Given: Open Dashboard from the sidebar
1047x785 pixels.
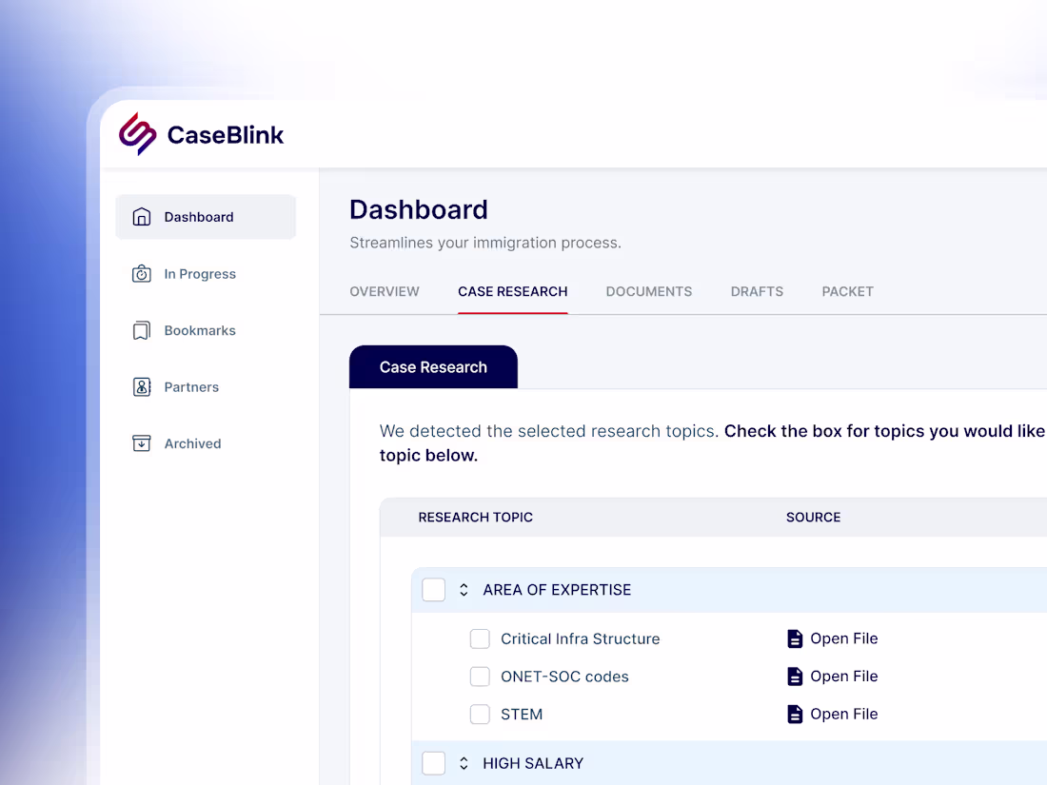Looking at the screenshot, I should click(206, 217).
